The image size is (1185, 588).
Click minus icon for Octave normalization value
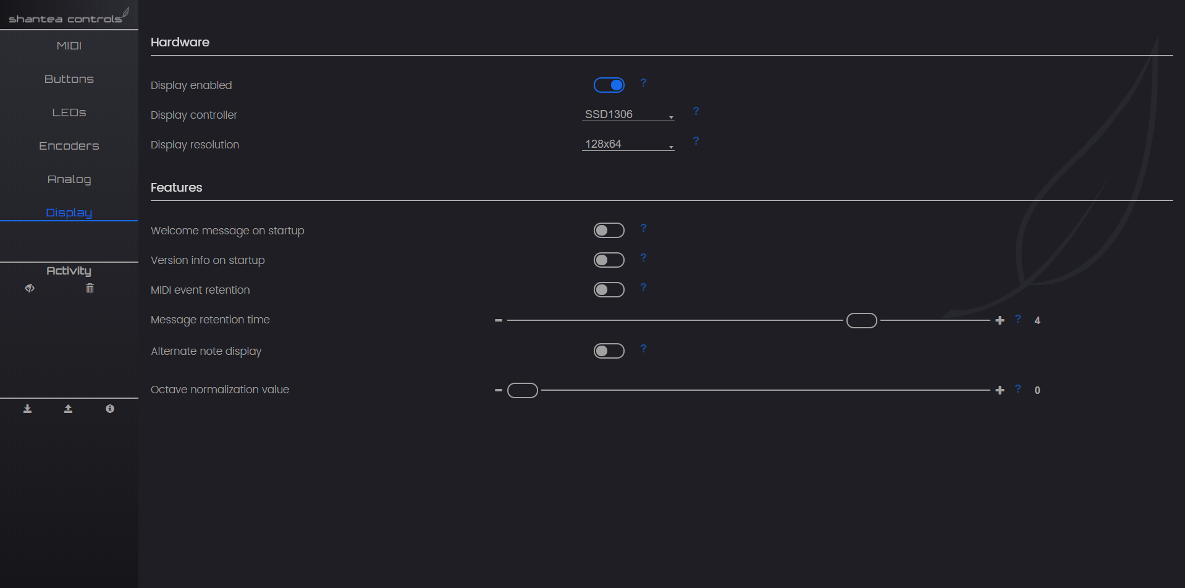(x=499, y=390)
